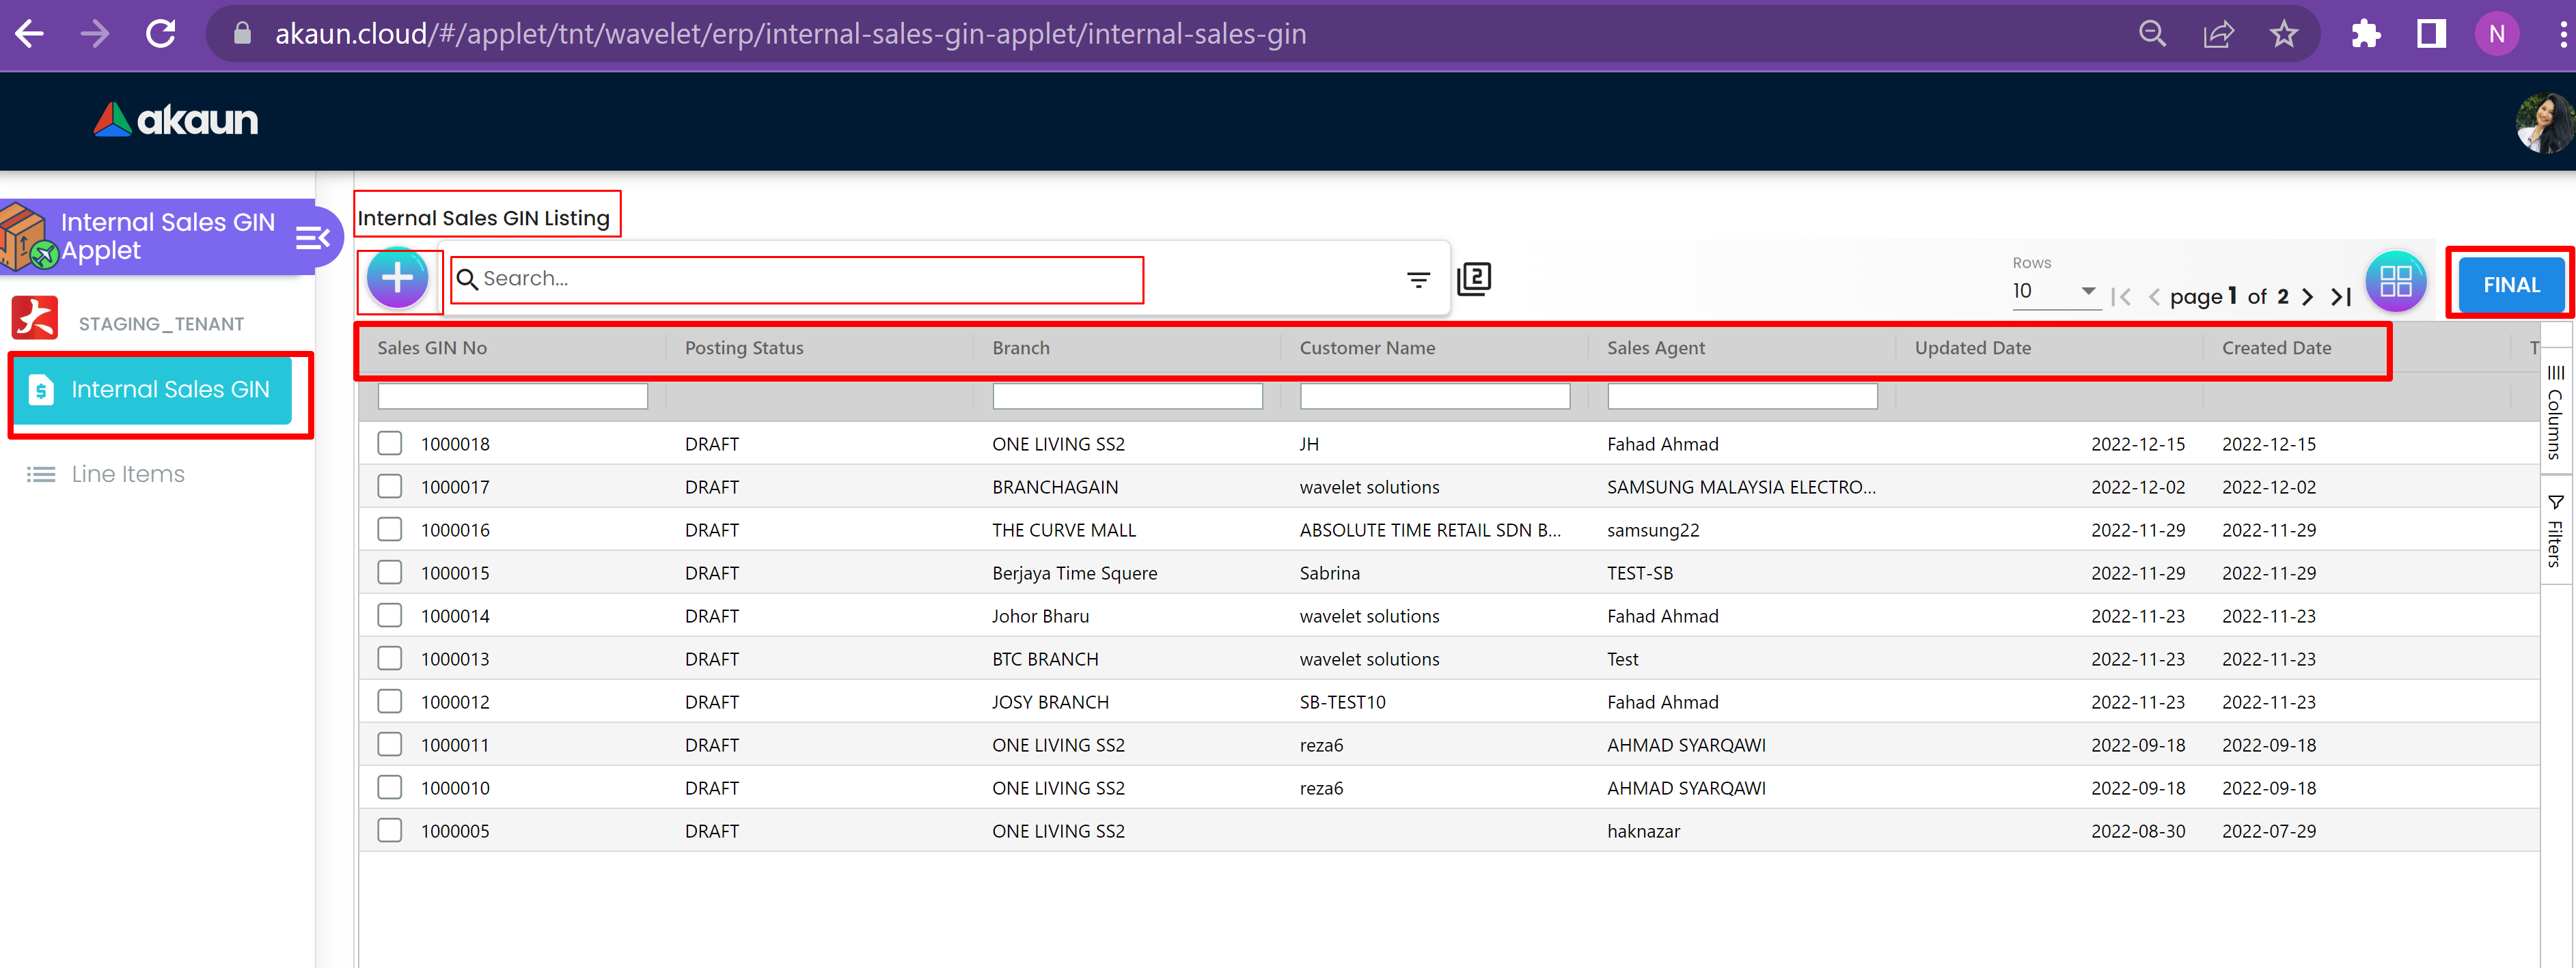The height and width of the screenshot is (968, 2576).
Task: Jump to last page arrow
Action: click(2340, 297)
